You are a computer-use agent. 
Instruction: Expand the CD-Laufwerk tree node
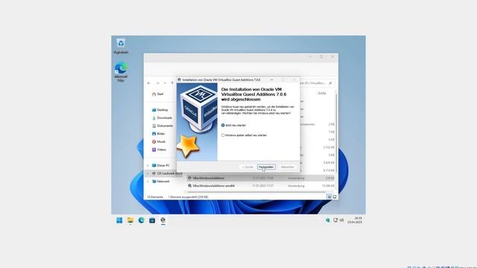[x=148, y=173]
